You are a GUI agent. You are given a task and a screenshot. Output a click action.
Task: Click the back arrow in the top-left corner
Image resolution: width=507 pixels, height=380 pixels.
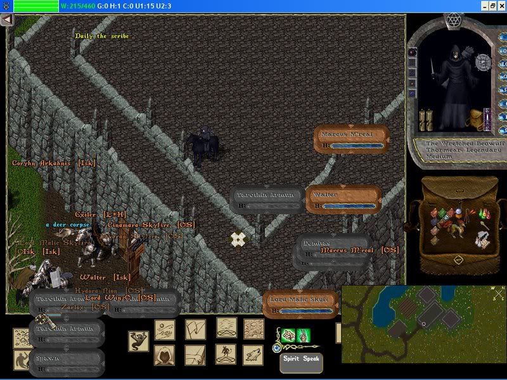click(x=6, y=20)
